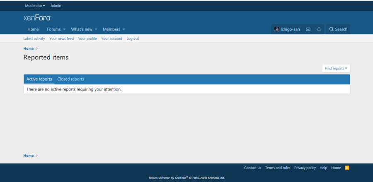Open the What's new navigation item

(82, 29)
